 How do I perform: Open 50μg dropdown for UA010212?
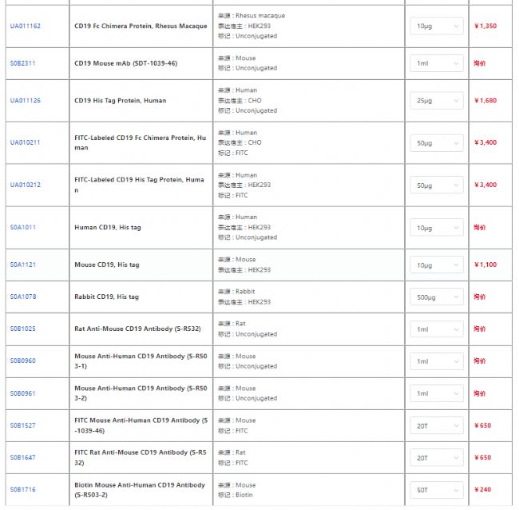pyautogui.click(x=436, y=185)
